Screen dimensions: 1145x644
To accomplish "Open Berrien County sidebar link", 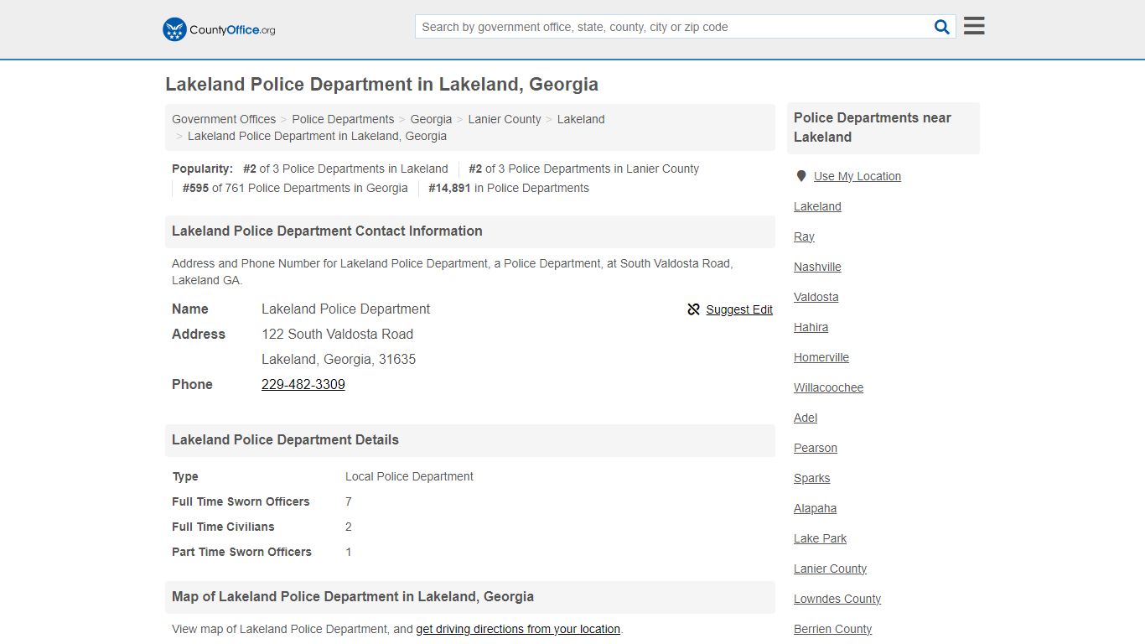I will pyautogui.click(x=832, y=629).
